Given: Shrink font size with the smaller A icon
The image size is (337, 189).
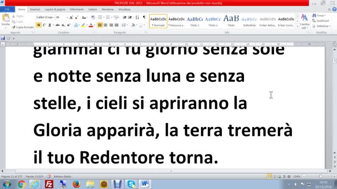Looking at the screenshot, I should (76, 18).
